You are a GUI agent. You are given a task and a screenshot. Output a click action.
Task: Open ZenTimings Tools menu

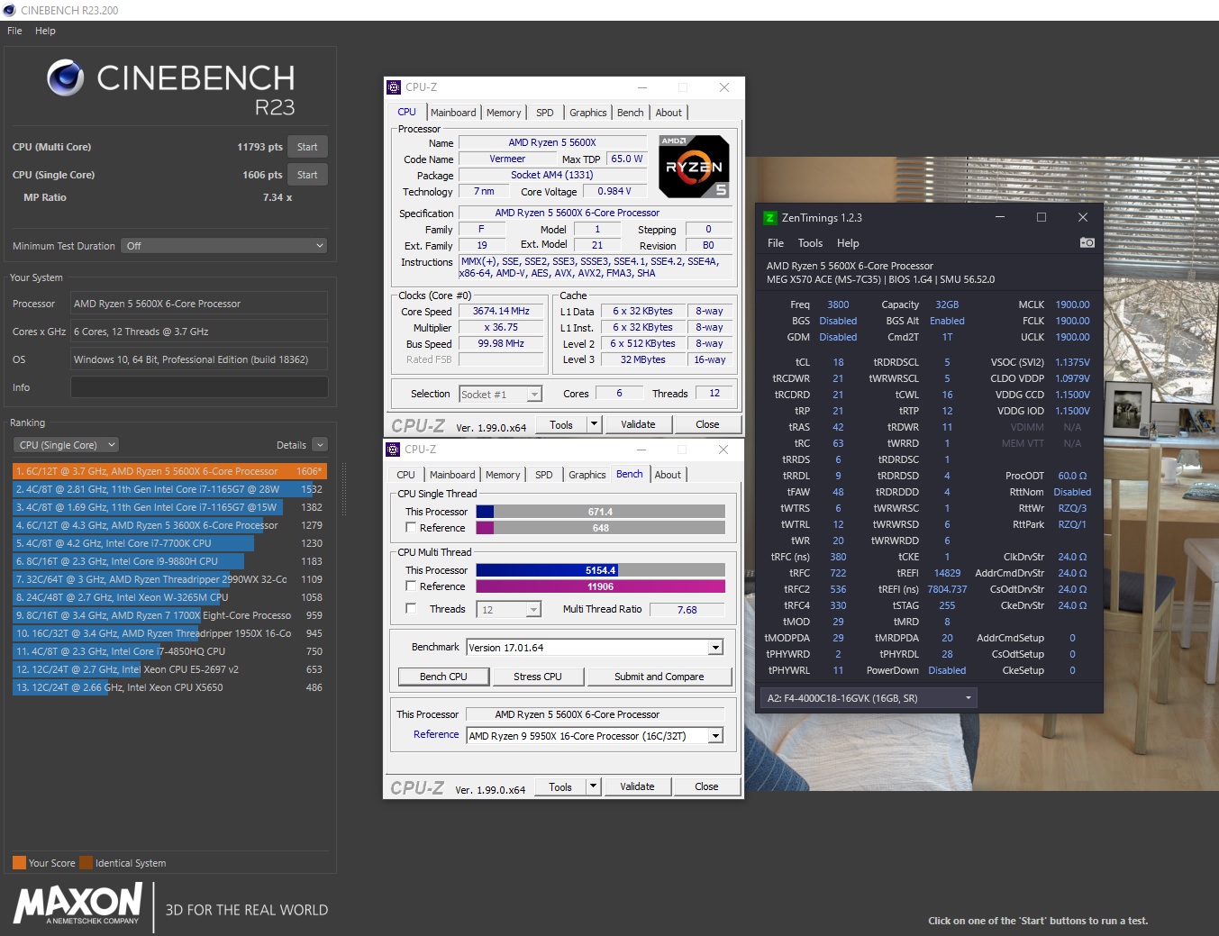pos(810,243)
